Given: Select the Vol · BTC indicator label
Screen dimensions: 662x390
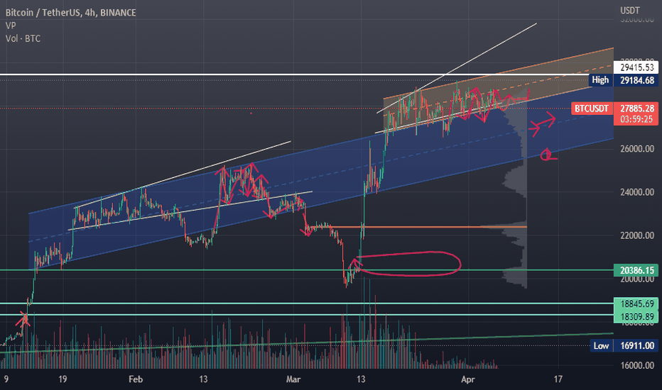Looking at the screenshot, I should coord(23,39).
